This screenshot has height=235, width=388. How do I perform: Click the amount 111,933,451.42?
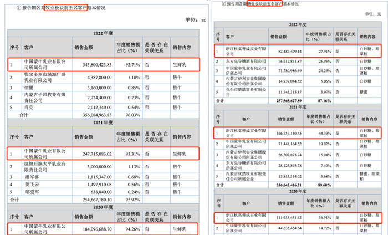pos(289,218)
